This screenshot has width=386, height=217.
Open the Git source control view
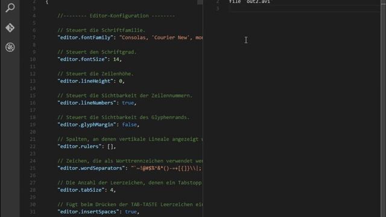10,28
